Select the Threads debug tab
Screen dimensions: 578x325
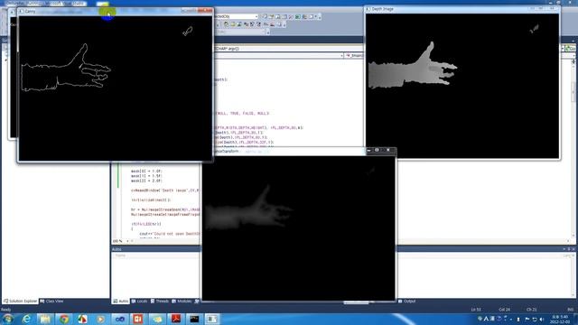tap(160, 301)
